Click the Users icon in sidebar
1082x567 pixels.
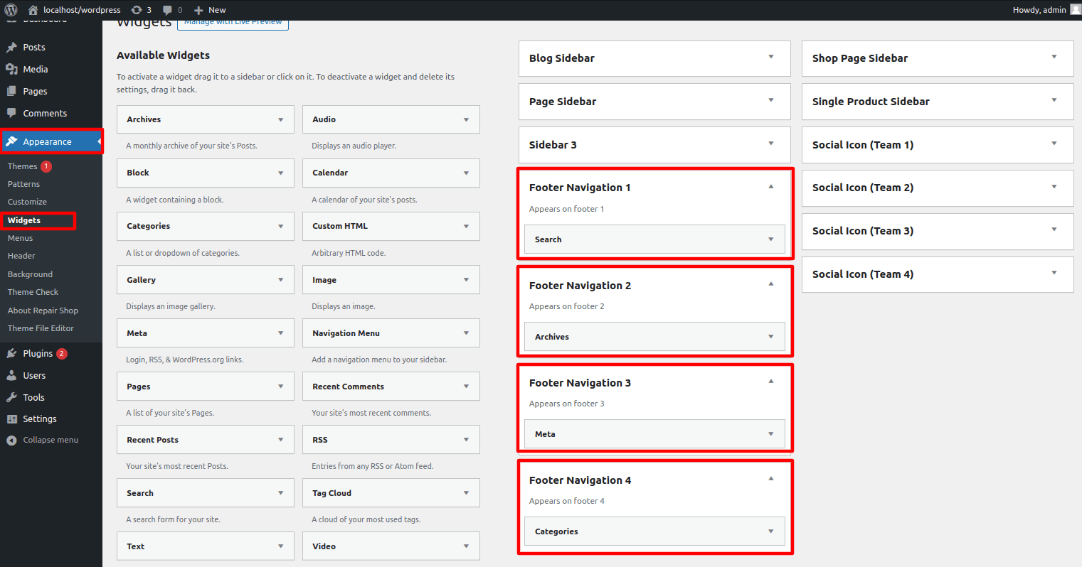click(x=11, y=376)
